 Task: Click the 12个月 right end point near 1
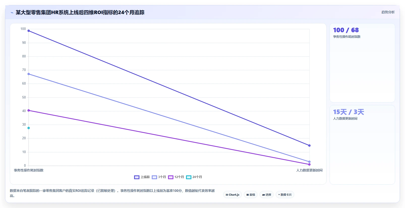(309, 164)
